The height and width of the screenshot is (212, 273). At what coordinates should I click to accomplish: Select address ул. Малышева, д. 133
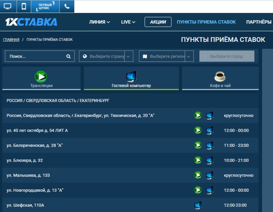click(x=28, y=175)
